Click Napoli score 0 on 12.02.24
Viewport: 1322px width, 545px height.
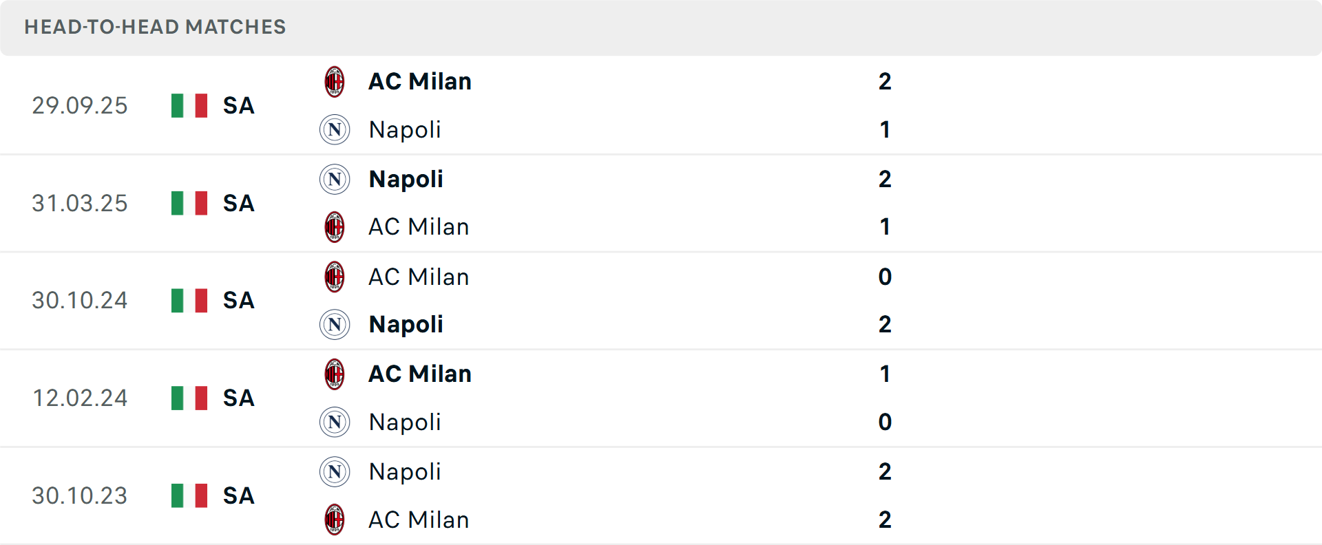click(885, 423)
